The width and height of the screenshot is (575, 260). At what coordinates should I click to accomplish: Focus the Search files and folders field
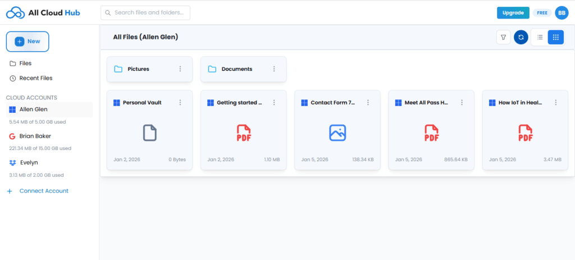(145, 13)
